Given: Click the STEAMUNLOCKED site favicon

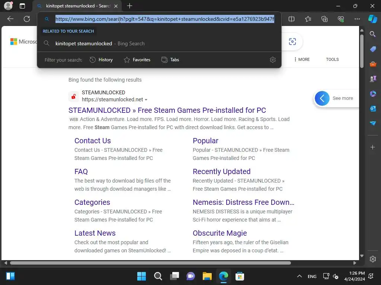Looking at the screenshot, I should (x=74, y=96).
